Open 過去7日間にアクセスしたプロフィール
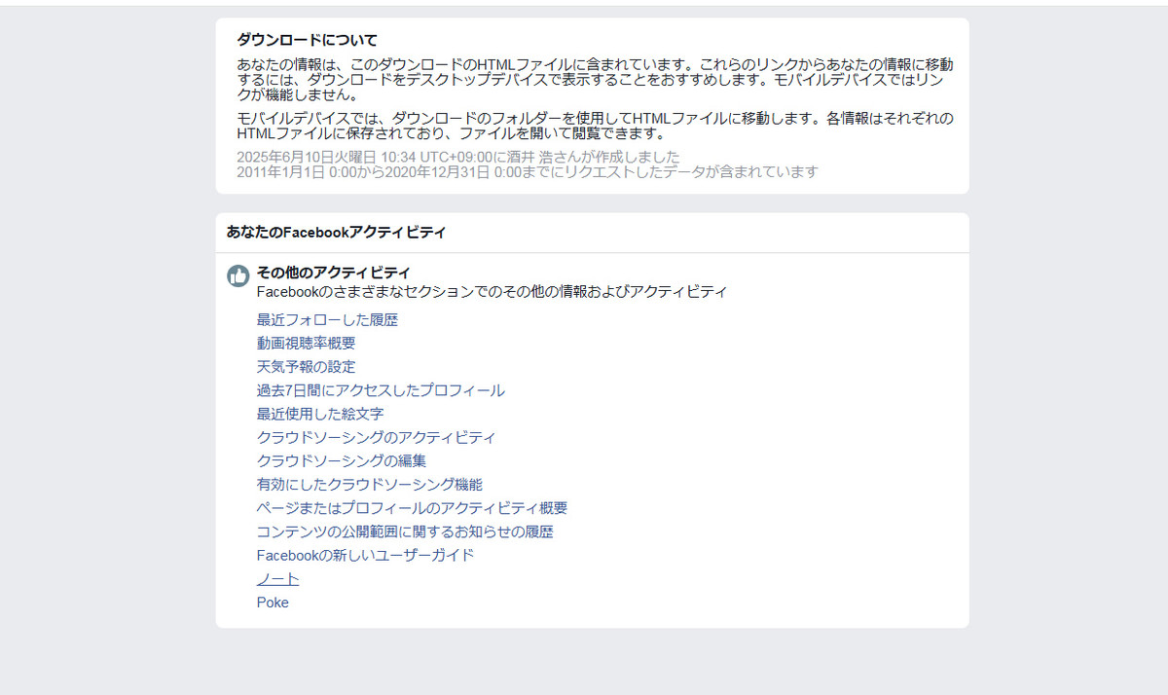 381,390
